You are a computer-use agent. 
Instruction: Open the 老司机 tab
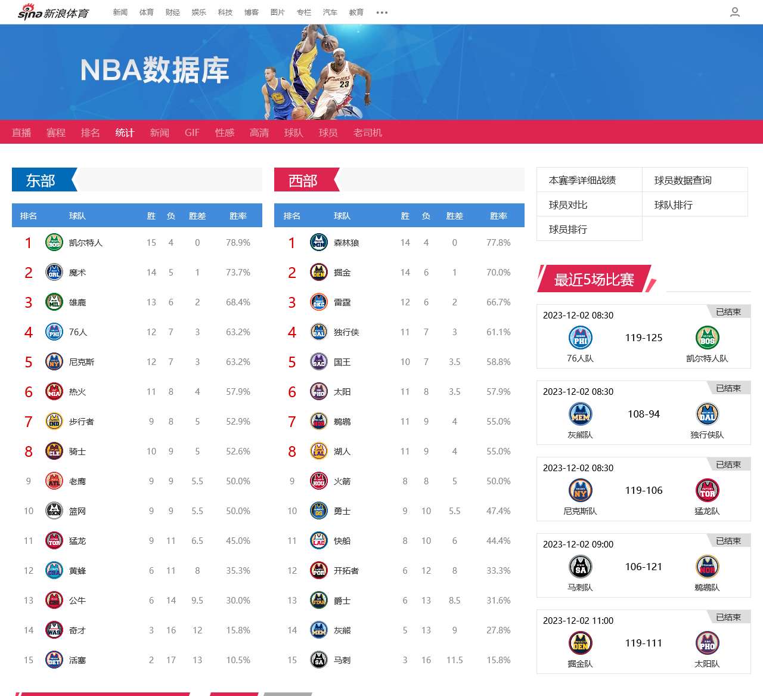point(368,132)
